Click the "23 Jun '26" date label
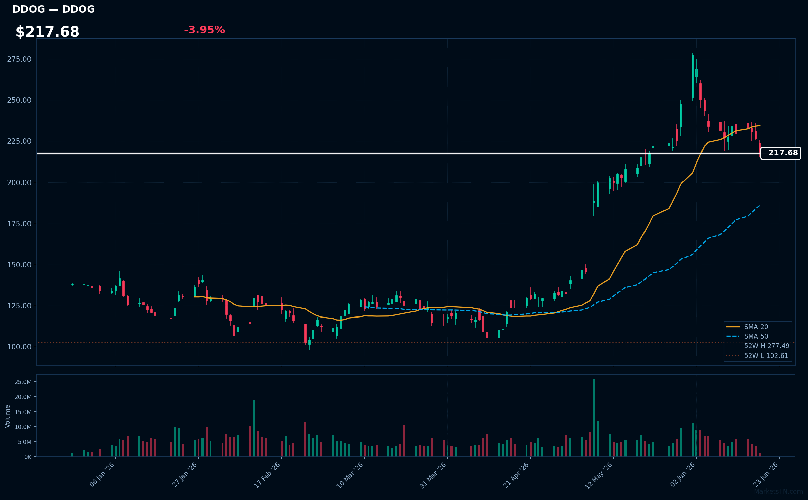808x500 pixels. point(766,475)
